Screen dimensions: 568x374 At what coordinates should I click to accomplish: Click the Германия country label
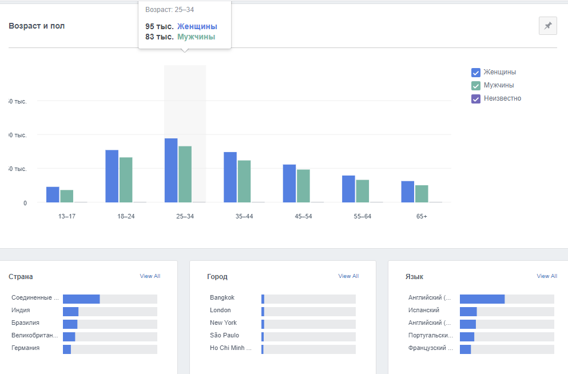click(25, 348)
